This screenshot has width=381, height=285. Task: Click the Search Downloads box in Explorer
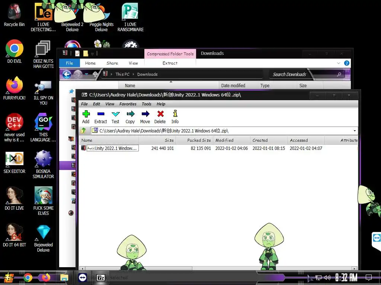coord(307,74)
